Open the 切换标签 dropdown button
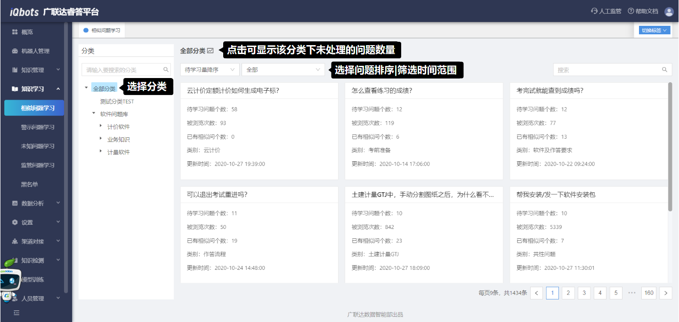The image size is (679, 322). pyautogui.click(x=654, y=31)
